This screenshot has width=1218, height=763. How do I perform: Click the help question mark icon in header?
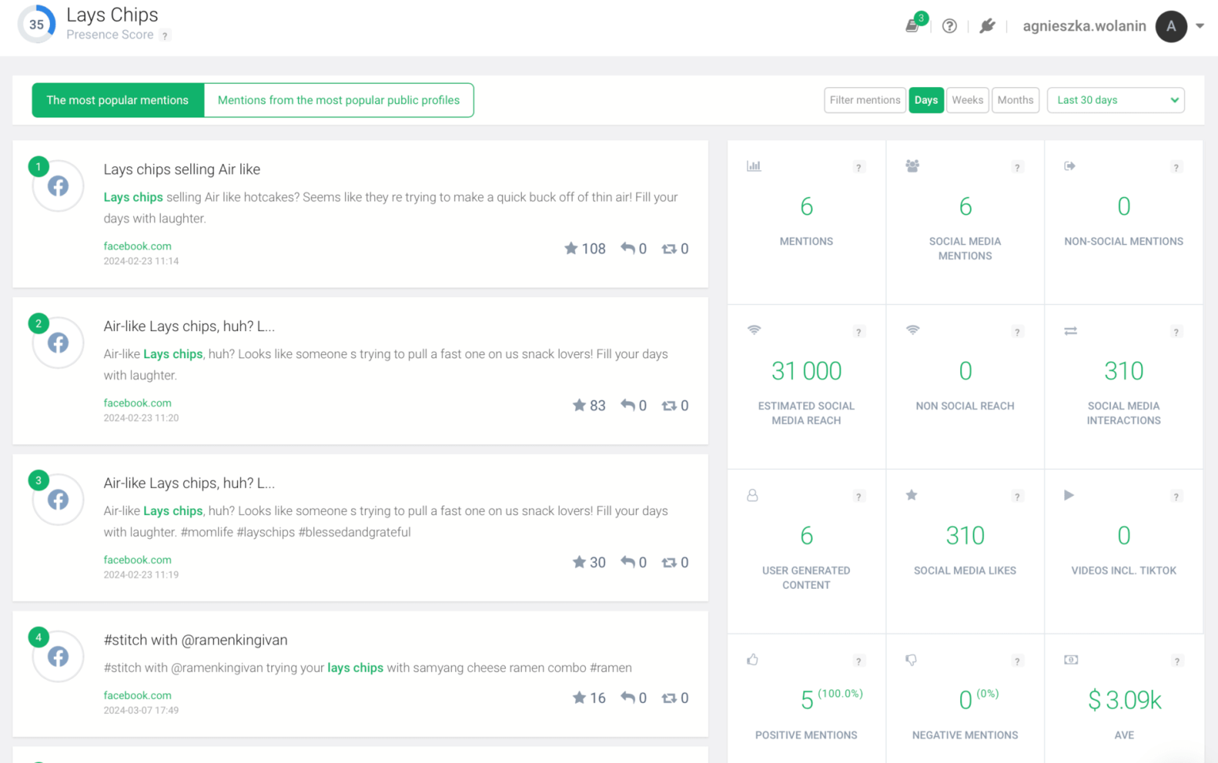click(x=949, y=25)
